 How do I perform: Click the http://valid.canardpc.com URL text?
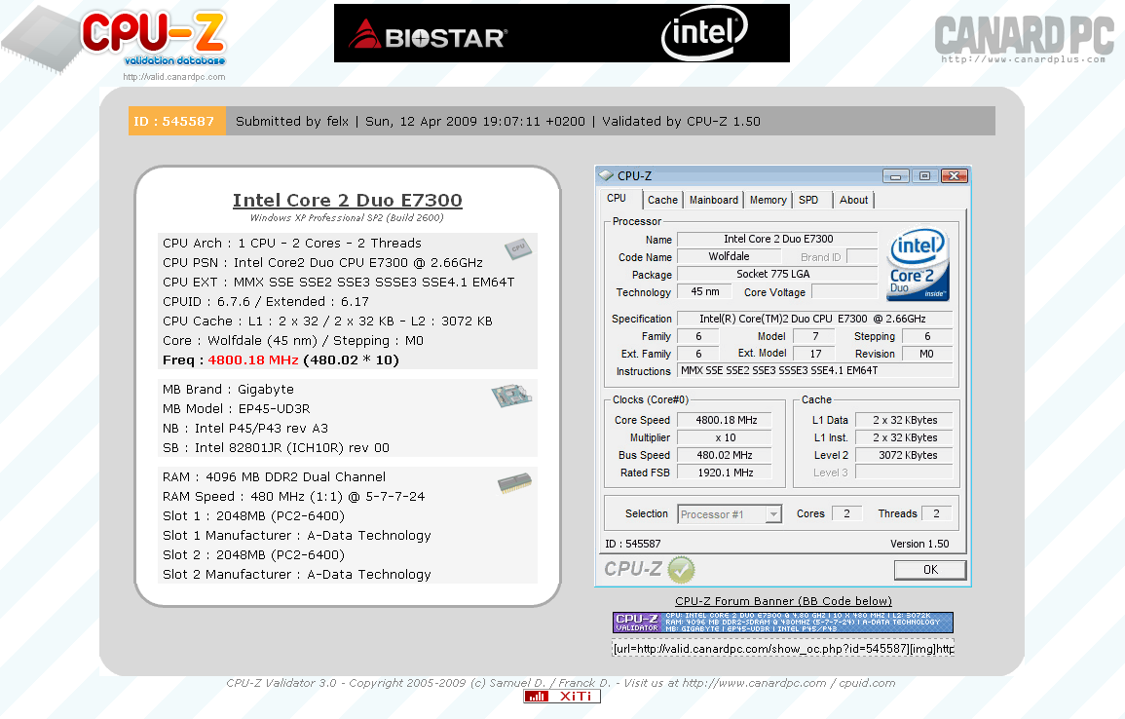174,77
